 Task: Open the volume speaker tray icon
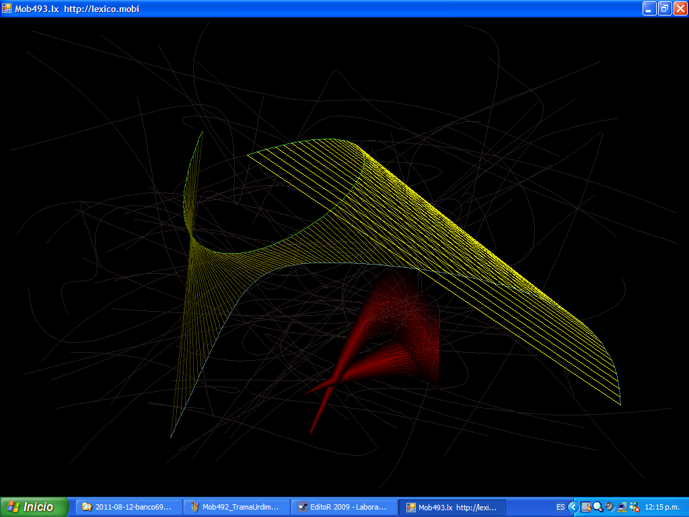pyautogui.click(x=610, y=507)
